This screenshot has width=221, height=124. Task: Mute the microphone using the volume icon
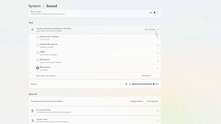(126, 84)
